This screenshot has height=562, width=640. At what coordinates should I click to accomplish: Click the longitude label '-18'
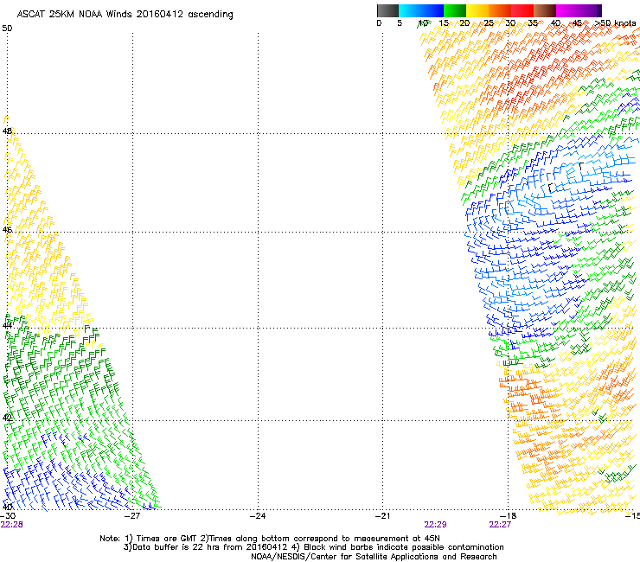pyautogui.click(x=509, y=516)
